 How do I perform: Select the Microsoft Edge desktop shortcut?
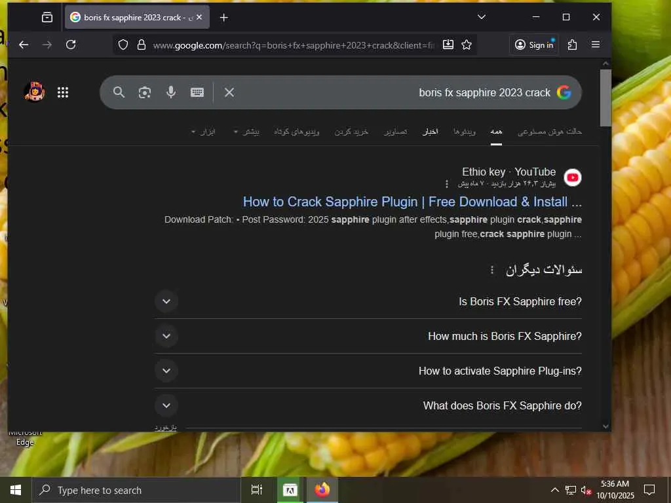coord(25,438)
